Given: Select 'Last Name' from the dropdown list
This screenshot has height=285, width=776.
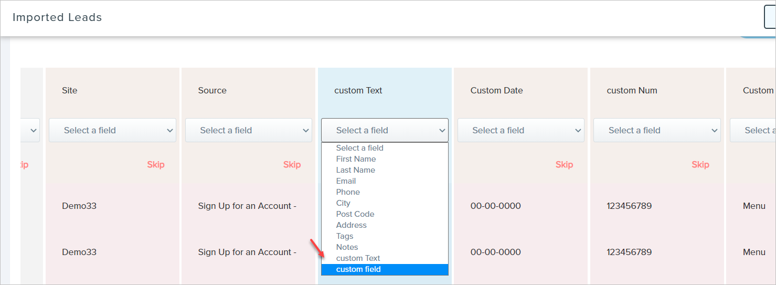Looking at the screenshot, I should tap(355, 170).
